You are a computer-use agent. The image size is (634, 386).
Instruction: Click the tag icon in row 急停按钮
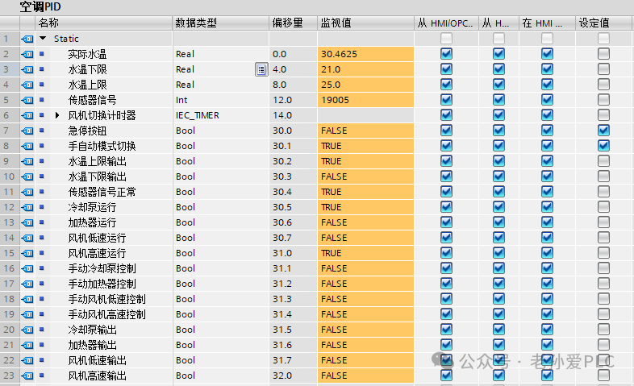coord(27,131)
